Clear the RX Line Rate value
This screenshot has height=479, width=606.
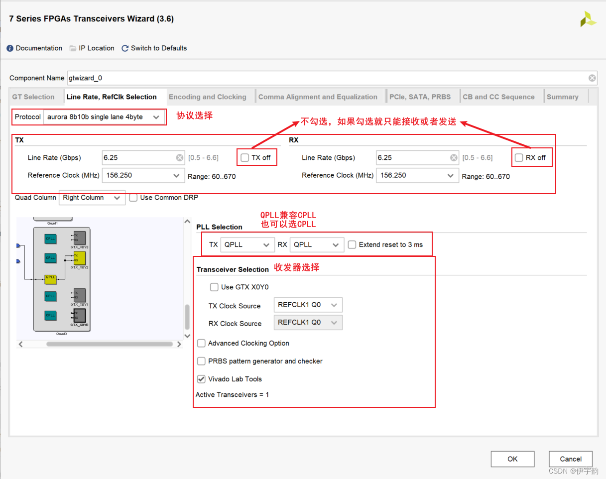[454, 158]
